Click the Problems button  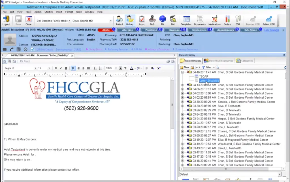pos(151,30)
